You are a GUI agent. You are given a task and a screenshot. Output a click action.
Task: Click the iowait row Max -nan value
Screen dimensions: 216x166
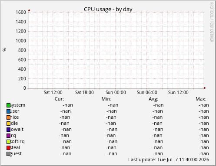pyautogui.click(x=204, y=130)
